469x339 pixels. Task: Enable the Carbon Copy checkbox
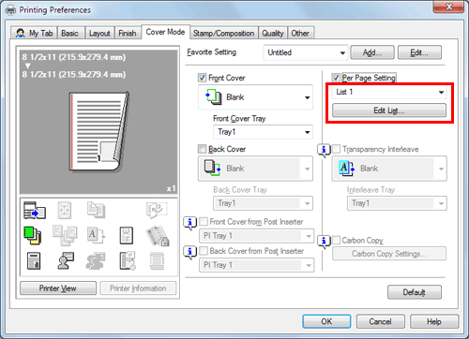coord(336,240)
